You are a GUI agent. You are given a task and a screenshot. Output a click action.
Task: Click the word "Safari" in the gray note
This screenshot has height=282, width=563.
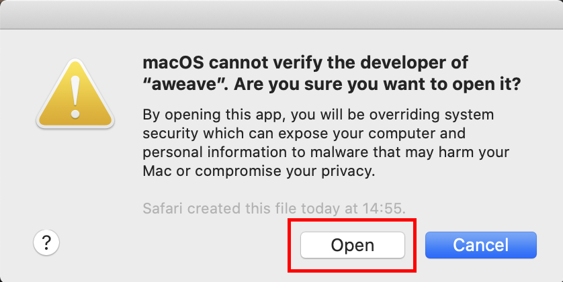pos(163,208)
